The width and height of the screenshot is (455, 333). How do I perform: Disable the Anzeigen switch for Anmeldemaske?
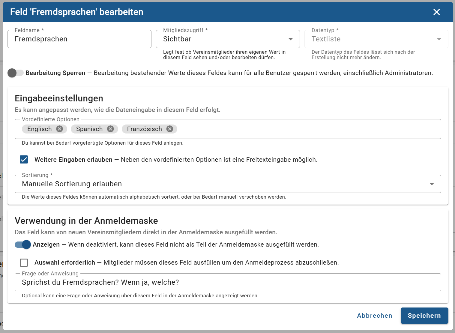click(23, 244)
